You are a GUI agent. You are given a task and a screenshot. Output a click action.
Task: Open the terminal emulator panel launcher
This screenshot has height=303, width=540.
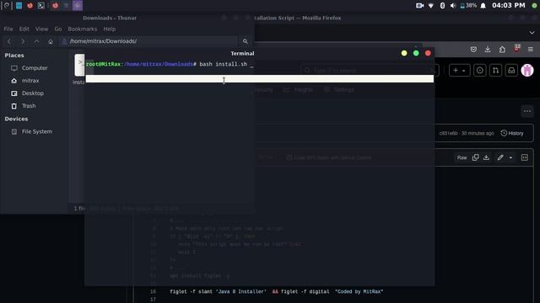41,6
